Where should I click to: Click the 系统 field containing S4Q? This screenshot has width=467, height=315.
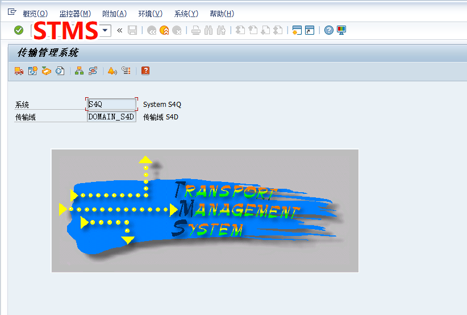click(x=112, y=104)
